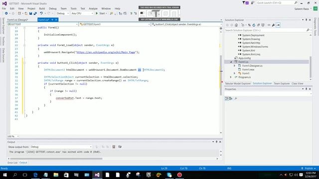Open the Test menu
The image size is (319, 179).
tap(83, 8)
